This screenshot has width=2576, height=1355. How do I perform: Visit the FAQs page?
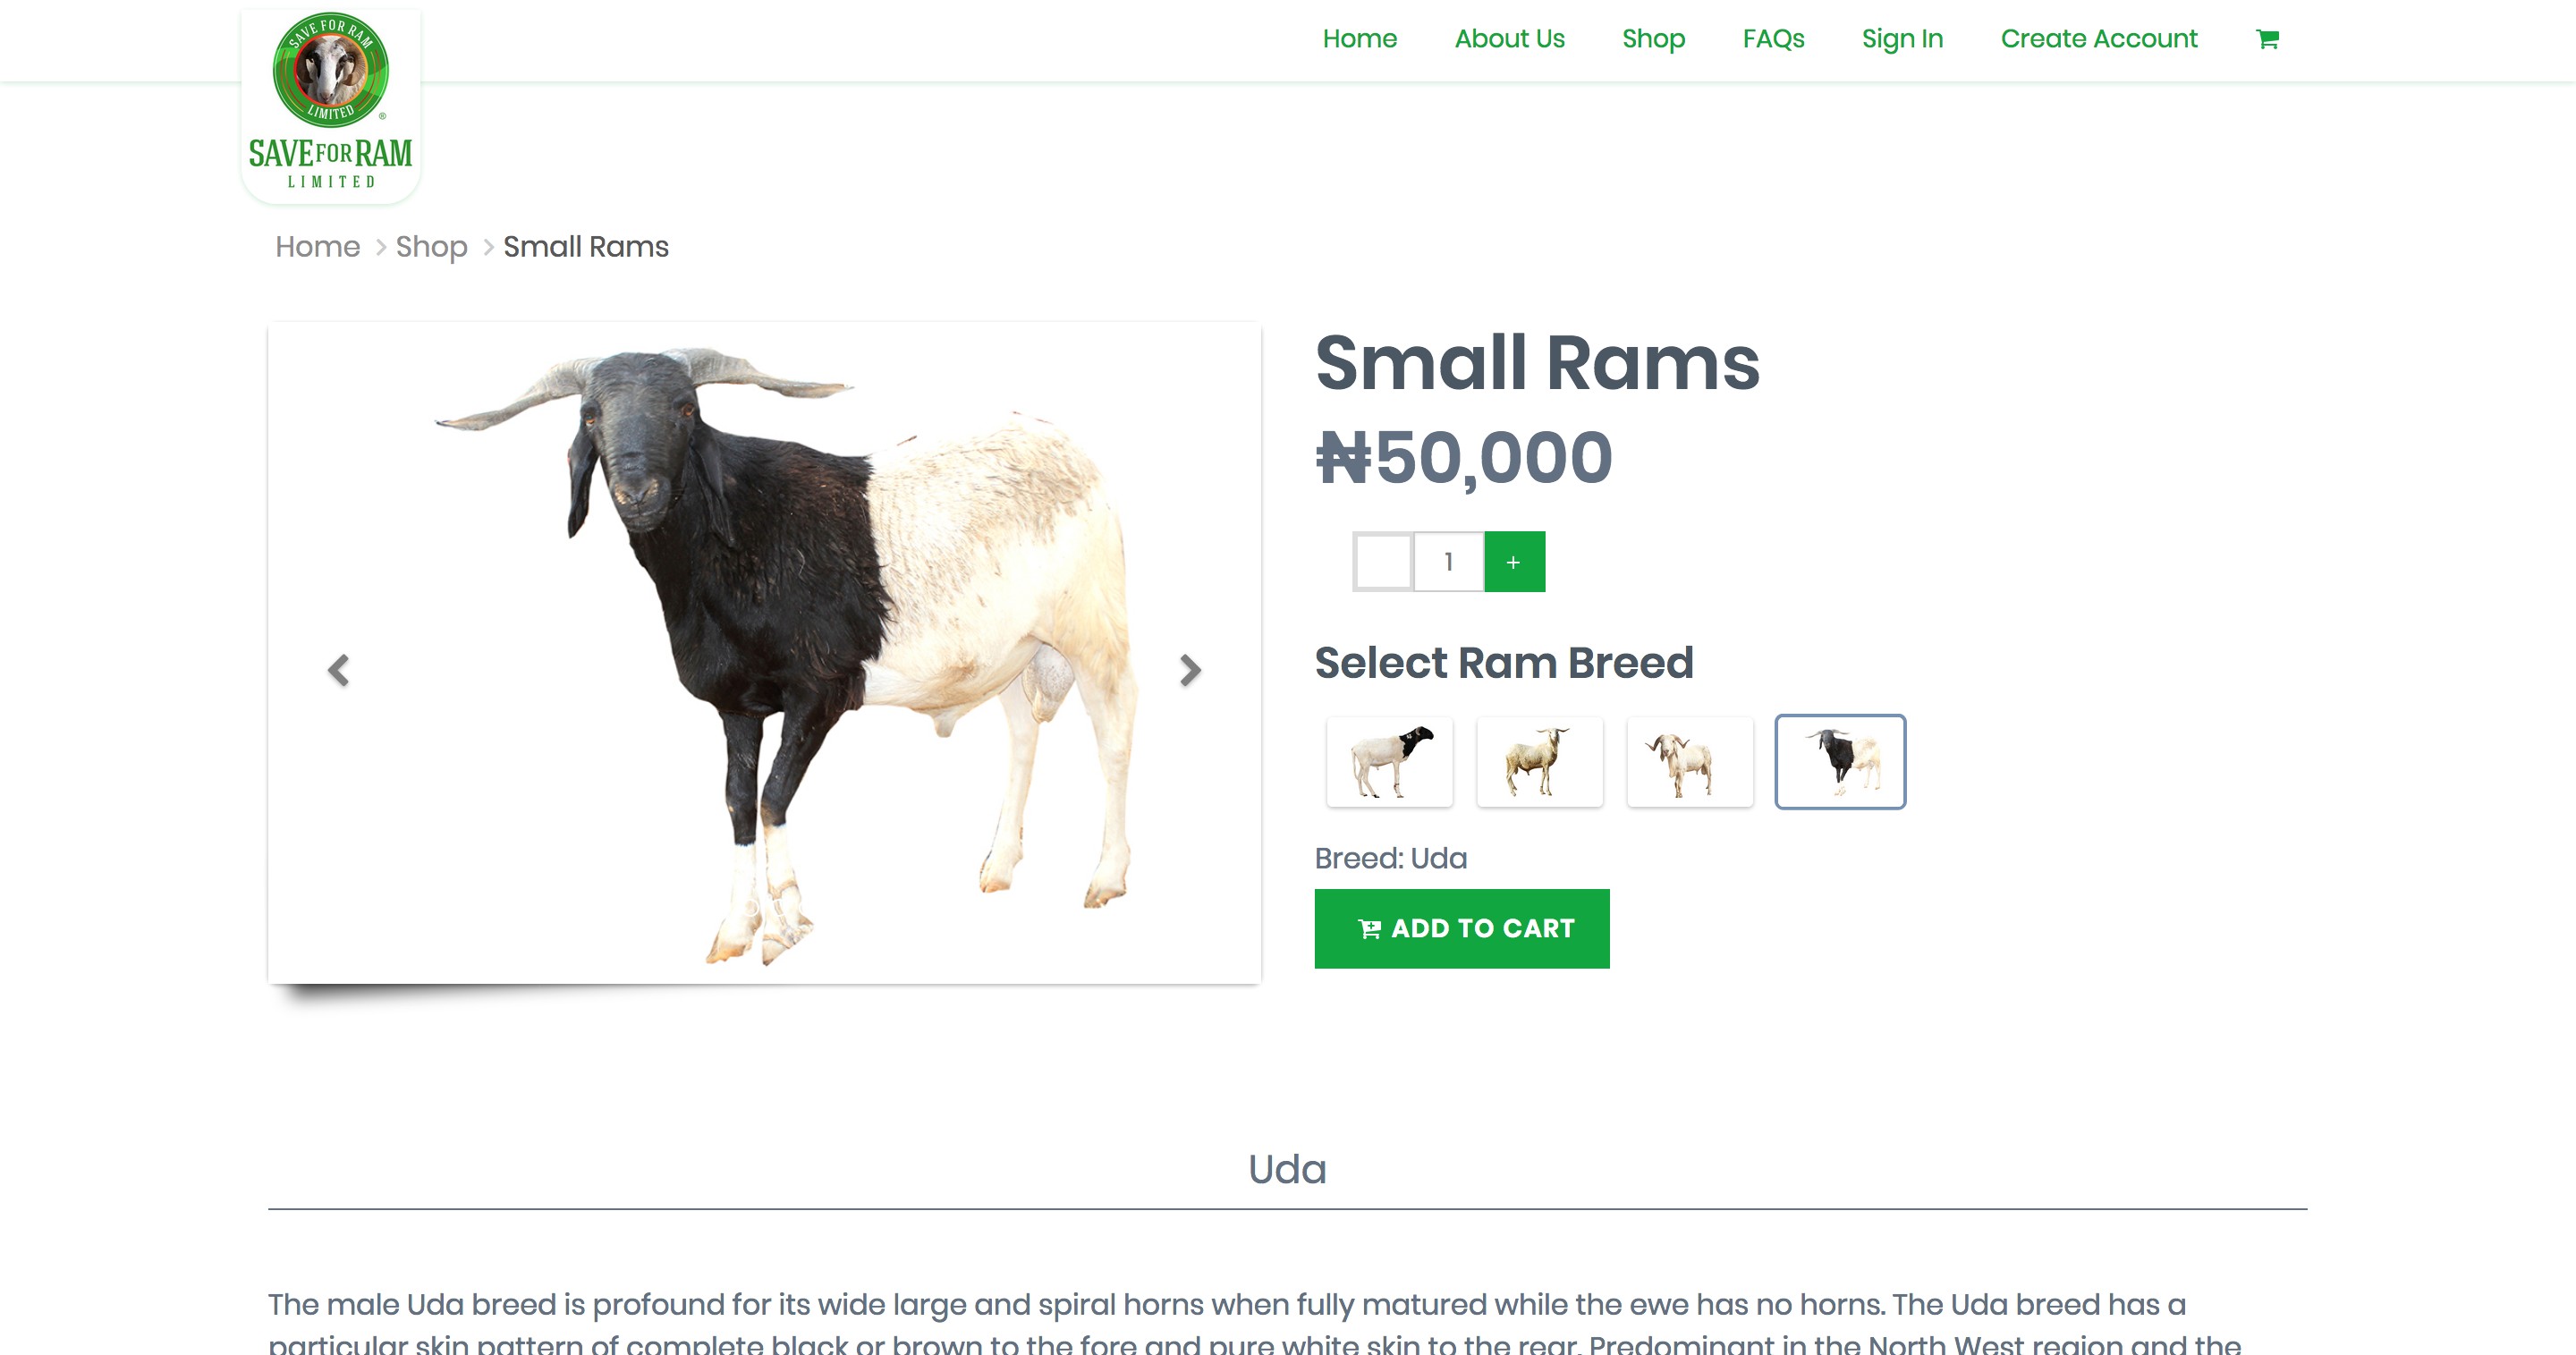click(x=1773, y=39)
